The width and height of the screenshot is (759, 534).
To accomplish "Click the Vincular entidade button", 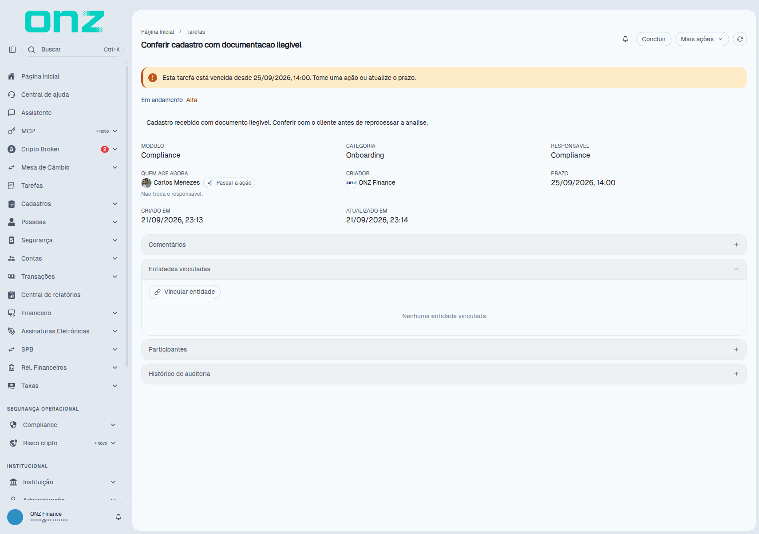I will coord(185,292).
